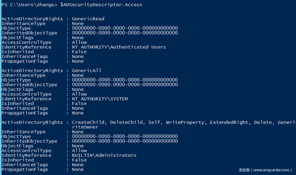This screenshot has width=296, height=175.
Task: Click the NT AUTHORITY\SYSTEM identity value
Action: point(100,99)
